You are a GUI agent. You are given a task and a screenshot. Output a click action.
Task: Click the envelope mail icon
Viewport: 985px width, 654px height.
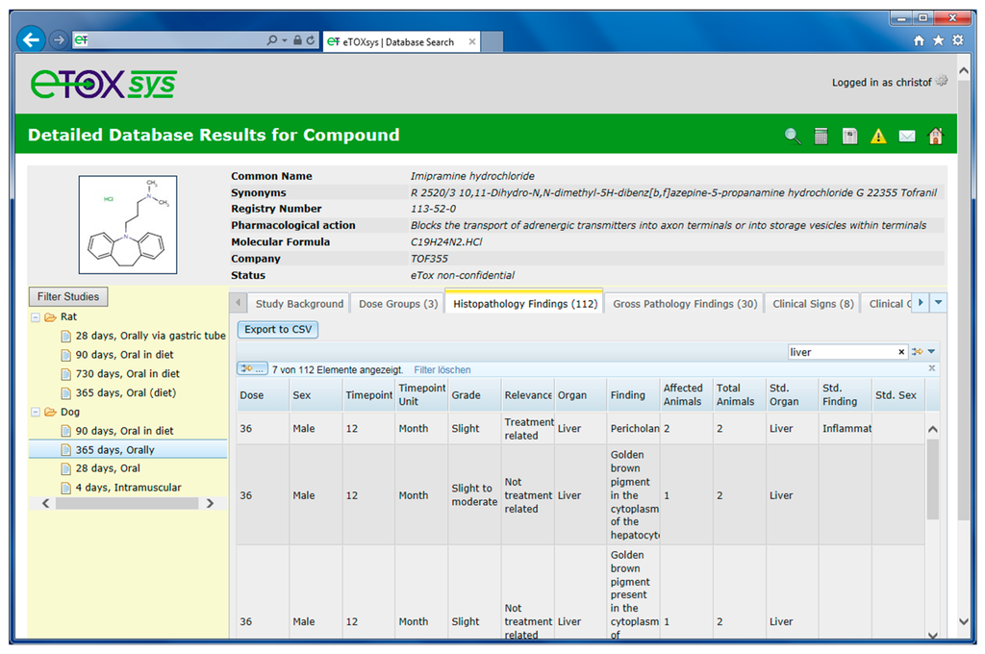click(906, 136)
